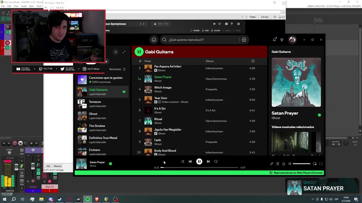
Task: Go to Spotify Home
Action: pyautogui.click(x=154, y=40)
